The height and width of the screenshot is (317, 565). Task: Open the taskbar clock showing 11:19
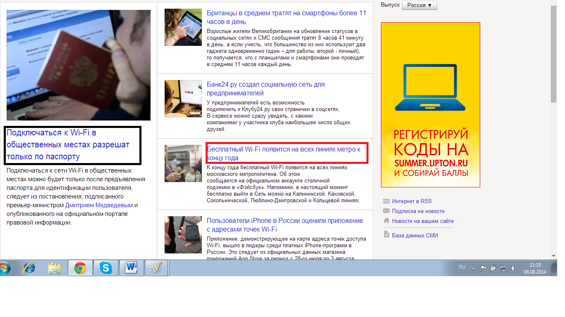[x=535, y=268]
